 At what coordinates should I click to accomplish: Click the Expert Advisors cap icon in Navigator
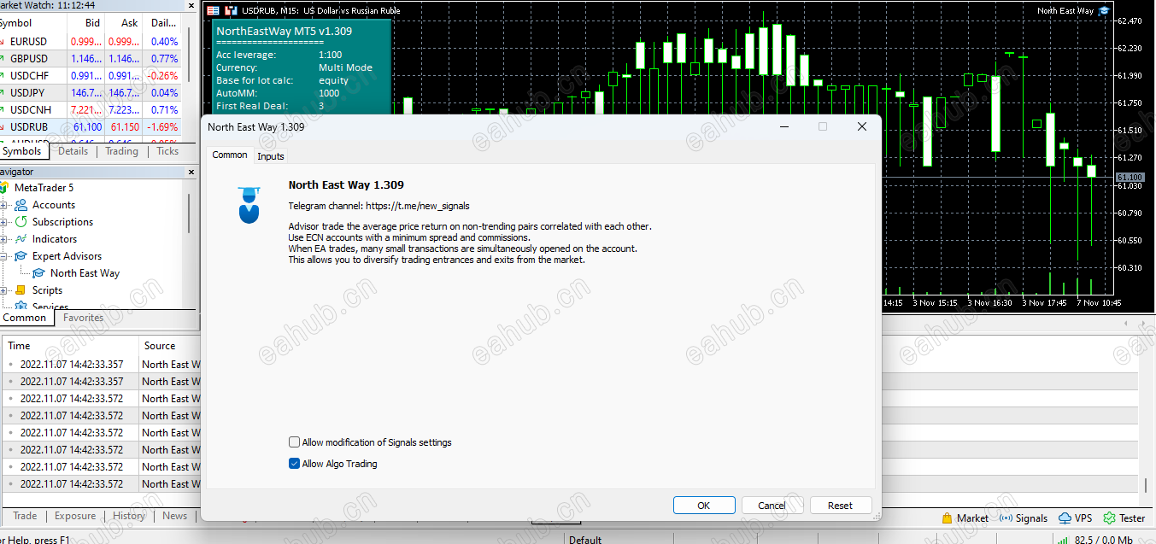(21, 256)
